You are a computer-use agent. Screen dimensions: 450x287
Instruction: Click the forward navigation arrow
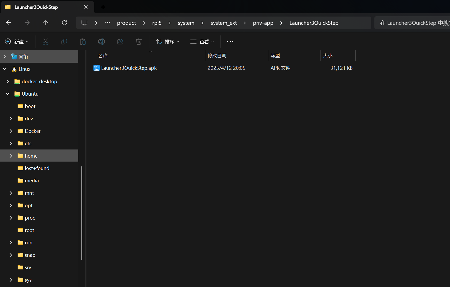[27, 23]
